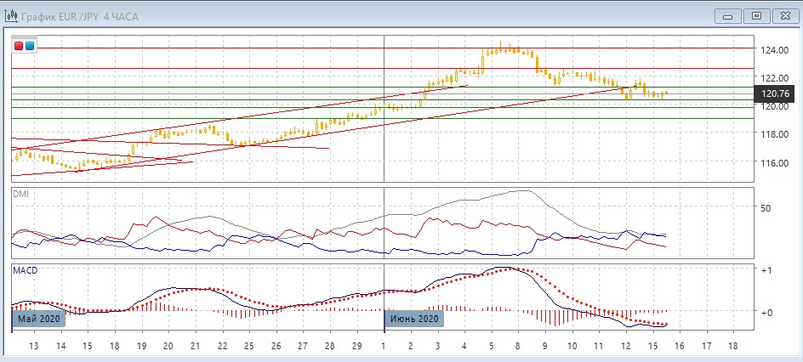Click date 18 at right end of axis
Screen dimensions: 803x362
733,347
